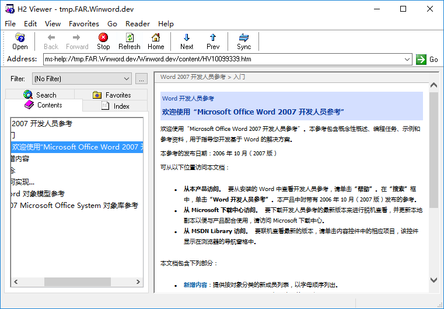Open the Filter combo box
The width and height of the screenshot is (444, 309).
click(x=82, y=78)
